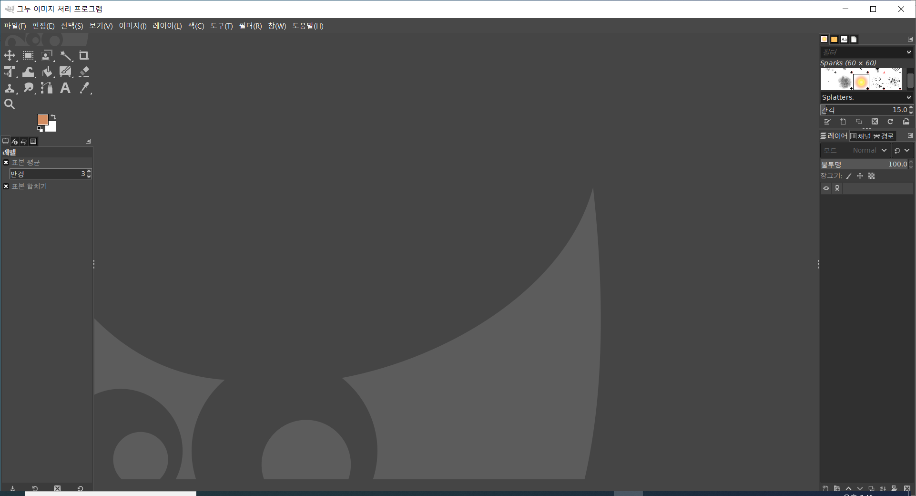Toggle the 표본 평균 checkbox

(x=6, y=163)
